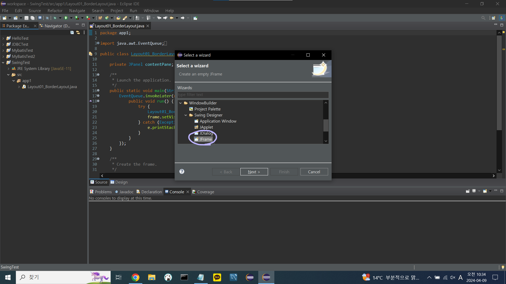Click the magnifier Quick Access search icon

[483, 18]
